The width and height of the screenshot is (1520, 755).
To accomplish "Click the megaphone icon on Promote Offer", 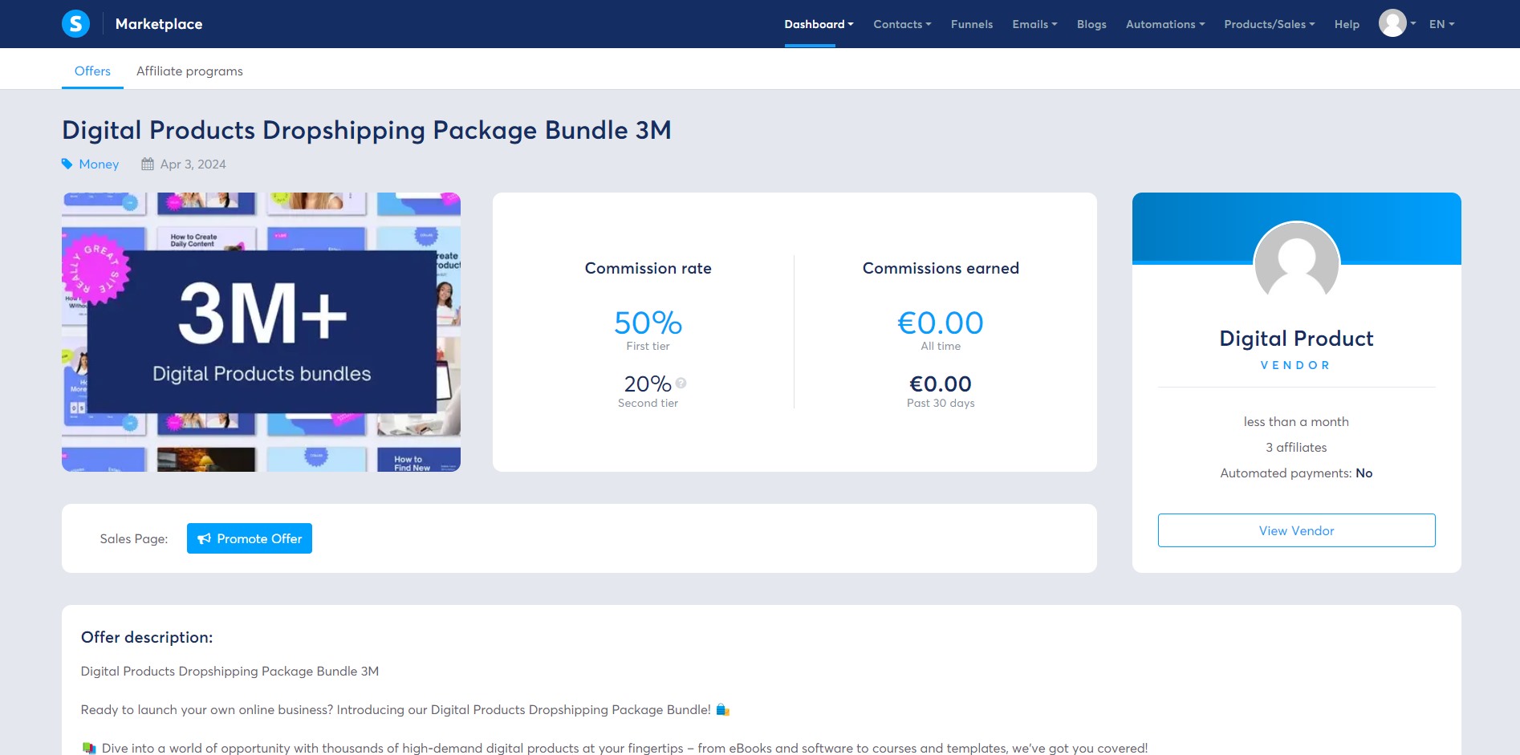I will [204, 538].
